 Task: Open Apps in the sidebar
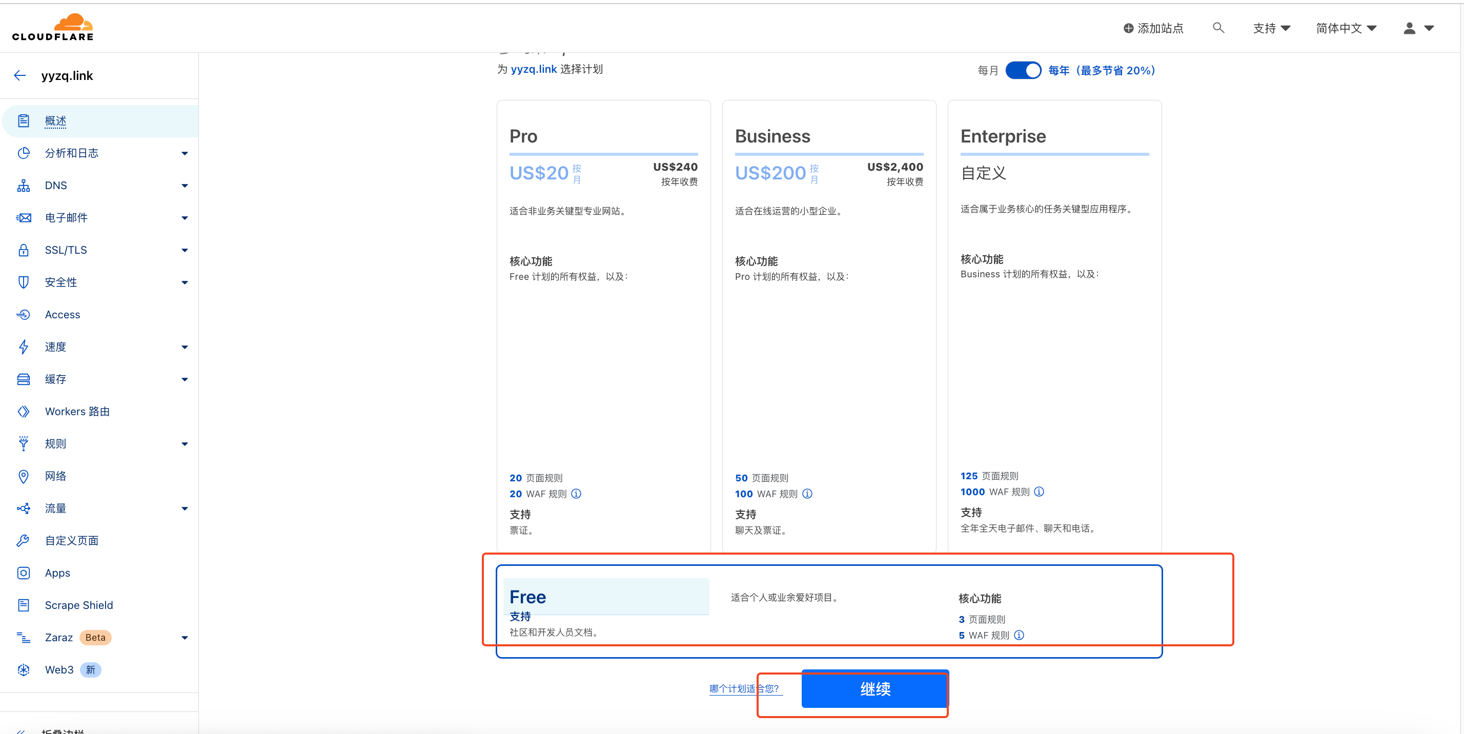[57, 573]
